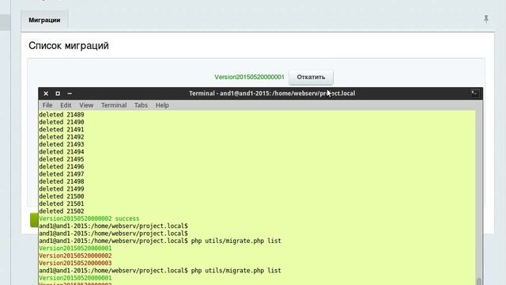This screenshot has height=285, width=506.
Task: Click the 'deleted 21495' line
Action: [x=62, y=159]
